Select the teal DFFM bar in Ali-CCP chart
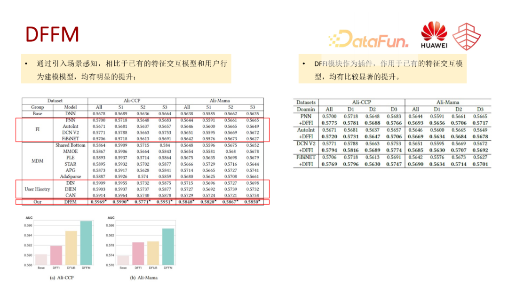Viewport: 508px width, 286px height. pos(86,243)
